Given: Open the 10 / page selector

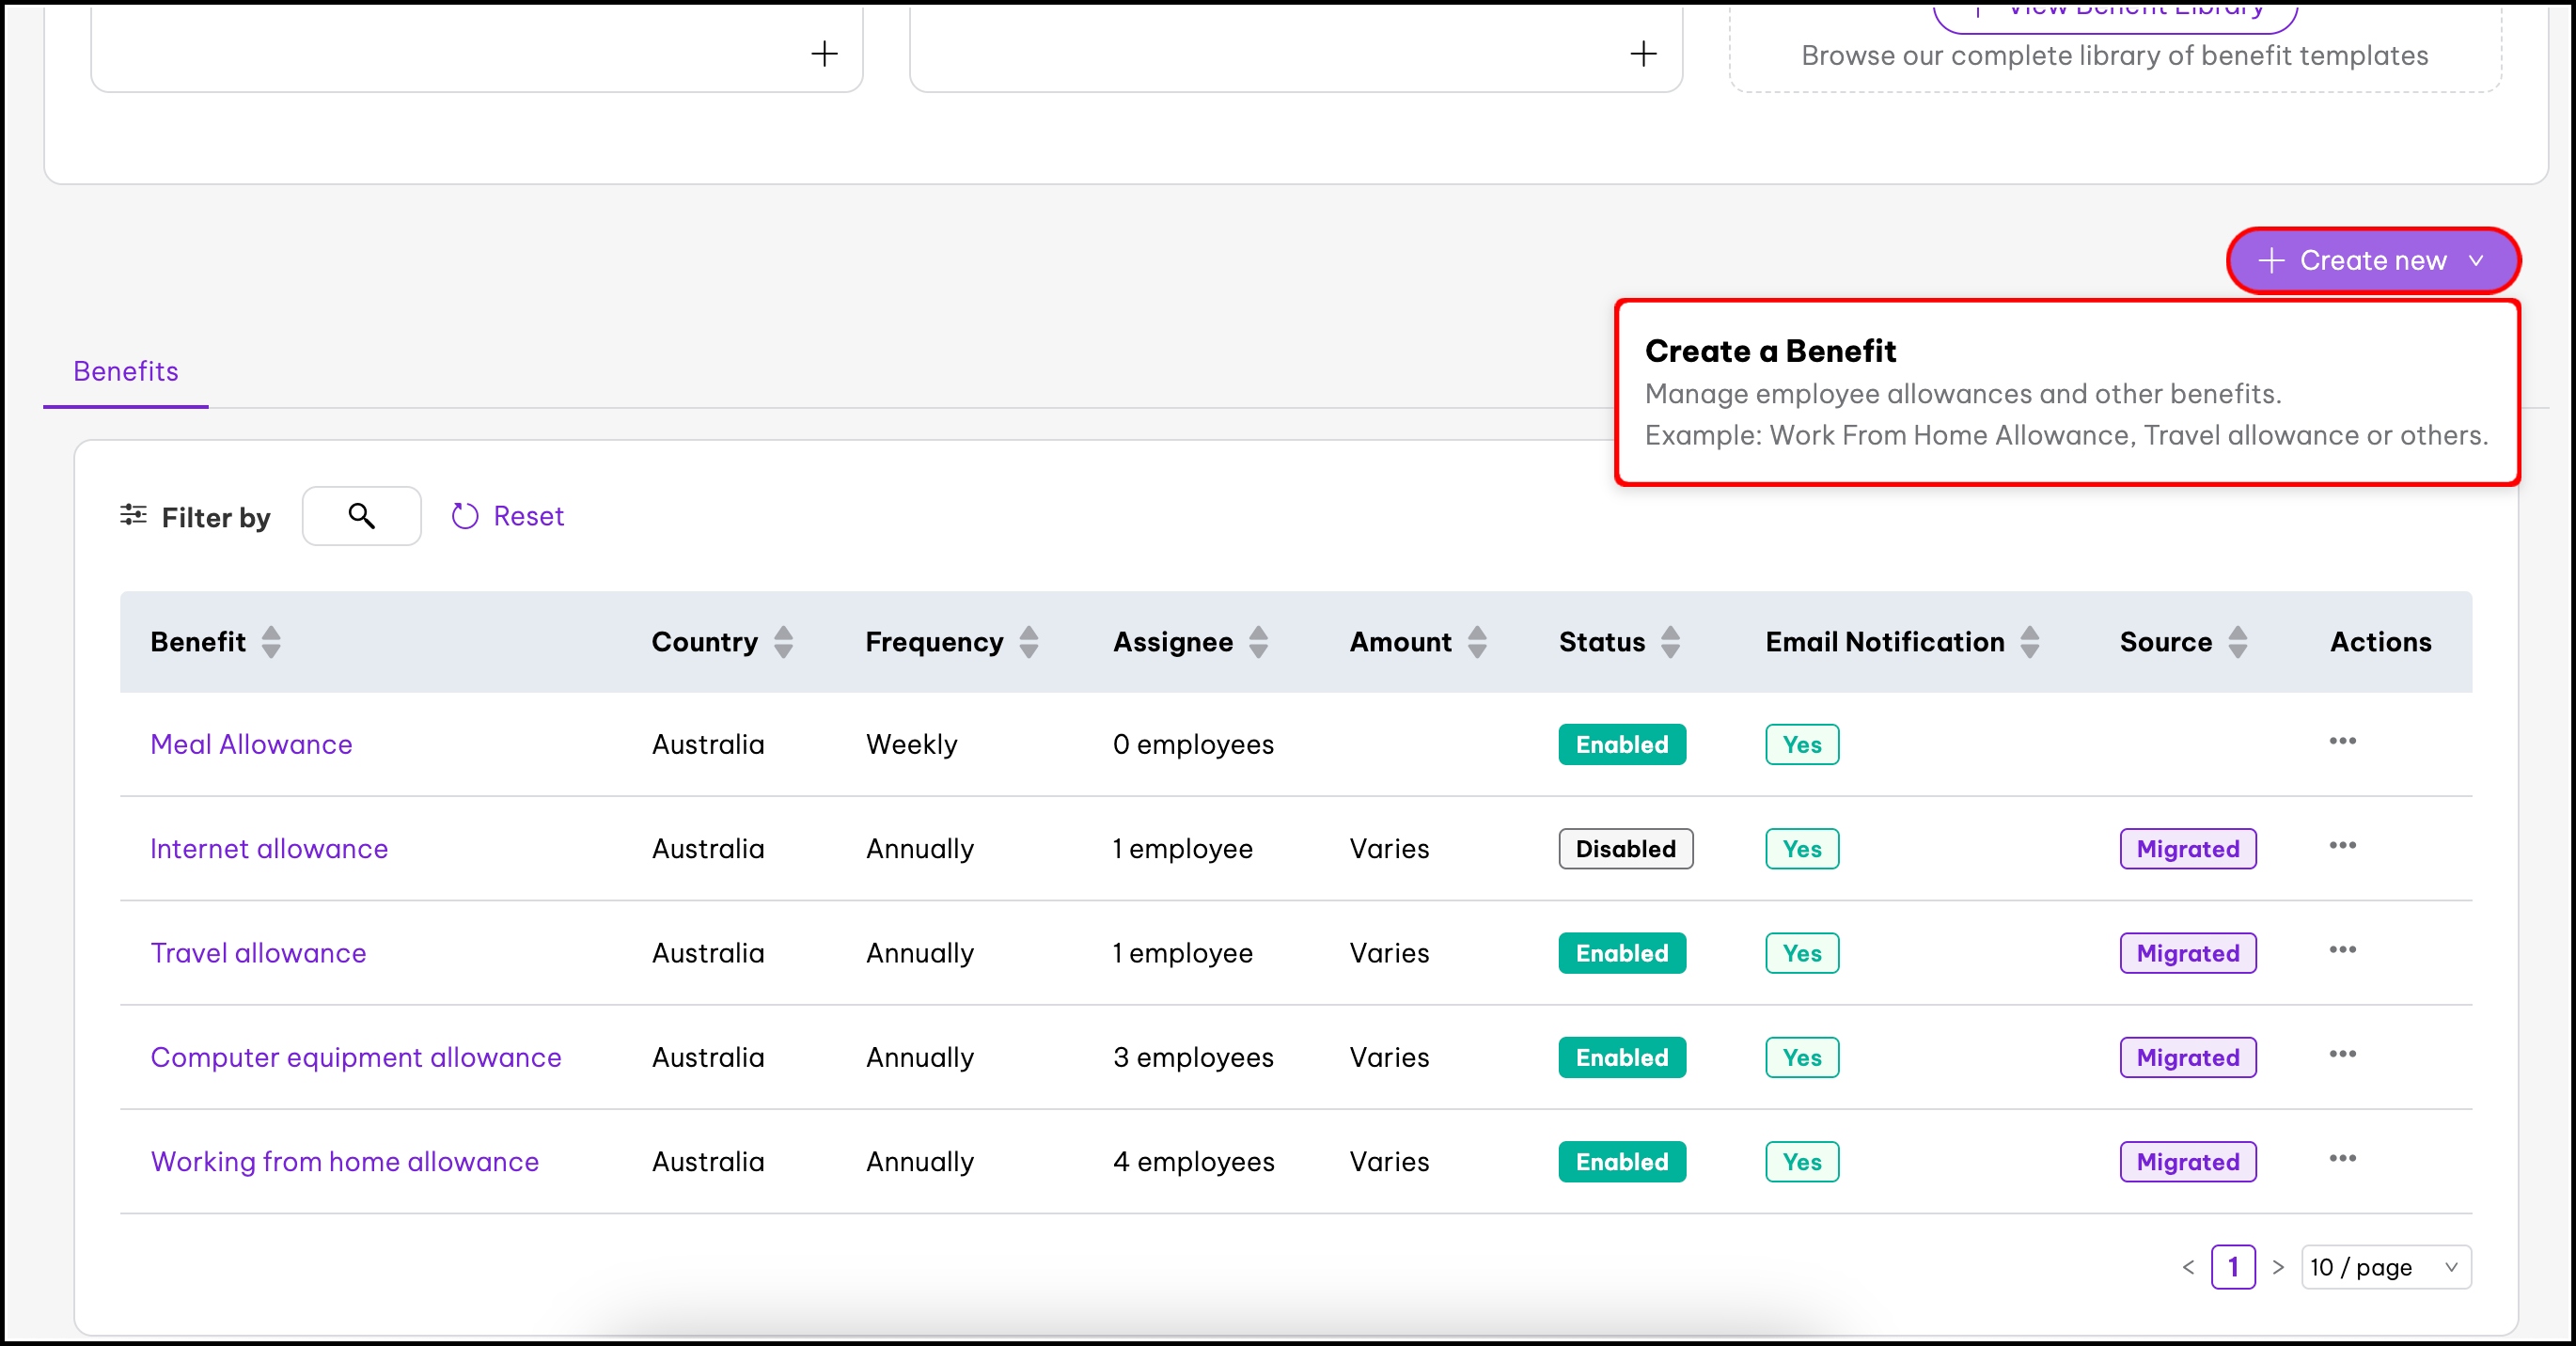Looking at the screenshot, I should pos(2387,1266).
